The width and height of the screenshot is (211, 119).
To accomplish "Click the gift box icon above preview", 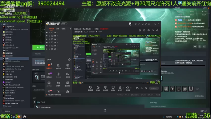I will 140,30.
